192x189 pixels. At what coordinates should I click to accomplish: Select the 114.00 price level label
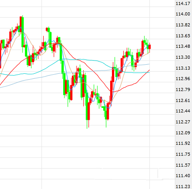point(183,14)
